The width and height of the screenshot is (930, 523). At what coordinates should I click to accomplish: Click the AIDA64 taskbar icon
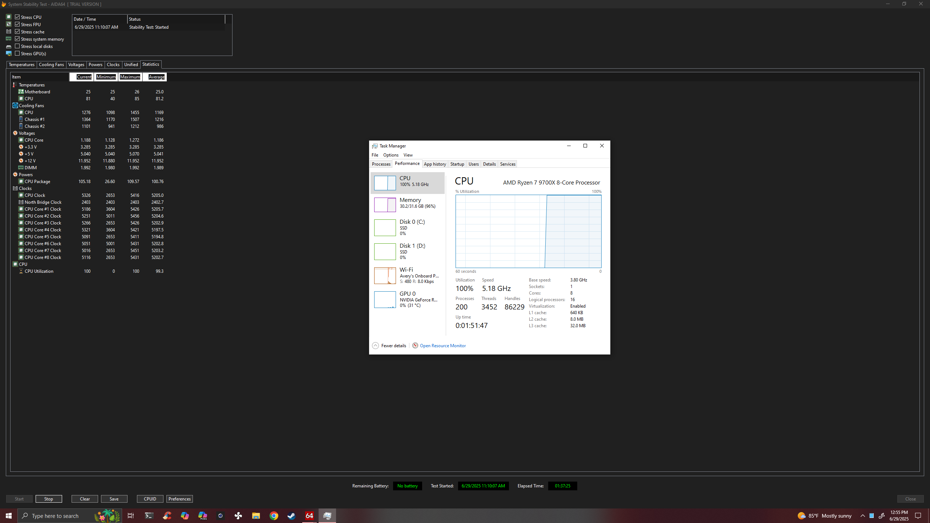point(309,516)
